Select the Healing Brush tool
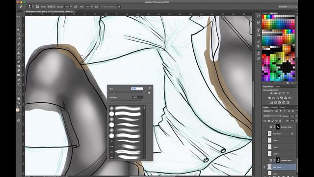The height and width of the screenshot is (177, 314). [19, 44]
